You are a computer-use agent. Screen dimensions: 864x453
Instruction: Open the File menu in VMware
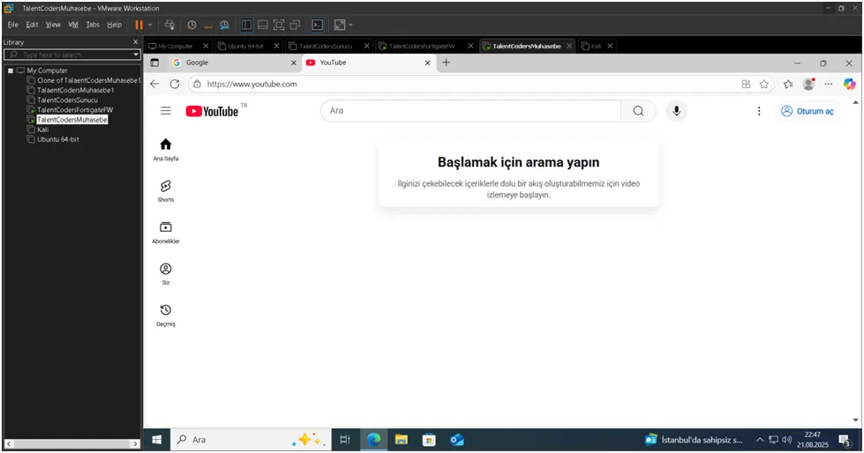[12, 25]
